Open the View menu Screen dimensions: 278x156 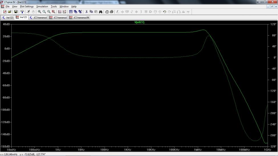(x=15, y=7)
